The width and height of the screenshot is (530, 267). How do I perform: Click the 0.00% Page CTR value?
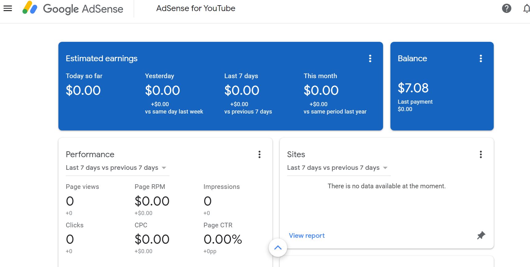(x=223, y=239)
